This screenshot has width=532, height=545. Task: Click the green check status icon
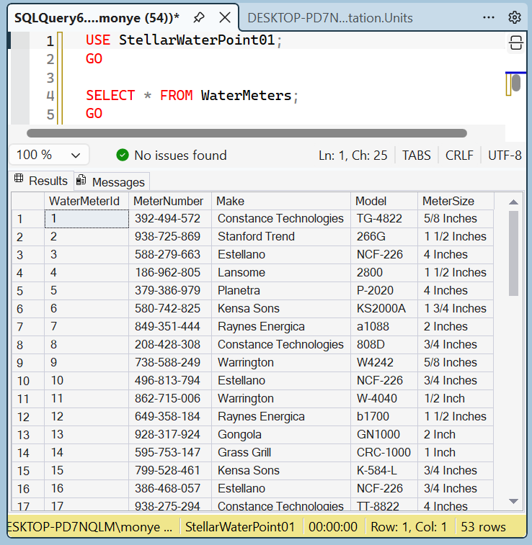click(x=123, y=155)
